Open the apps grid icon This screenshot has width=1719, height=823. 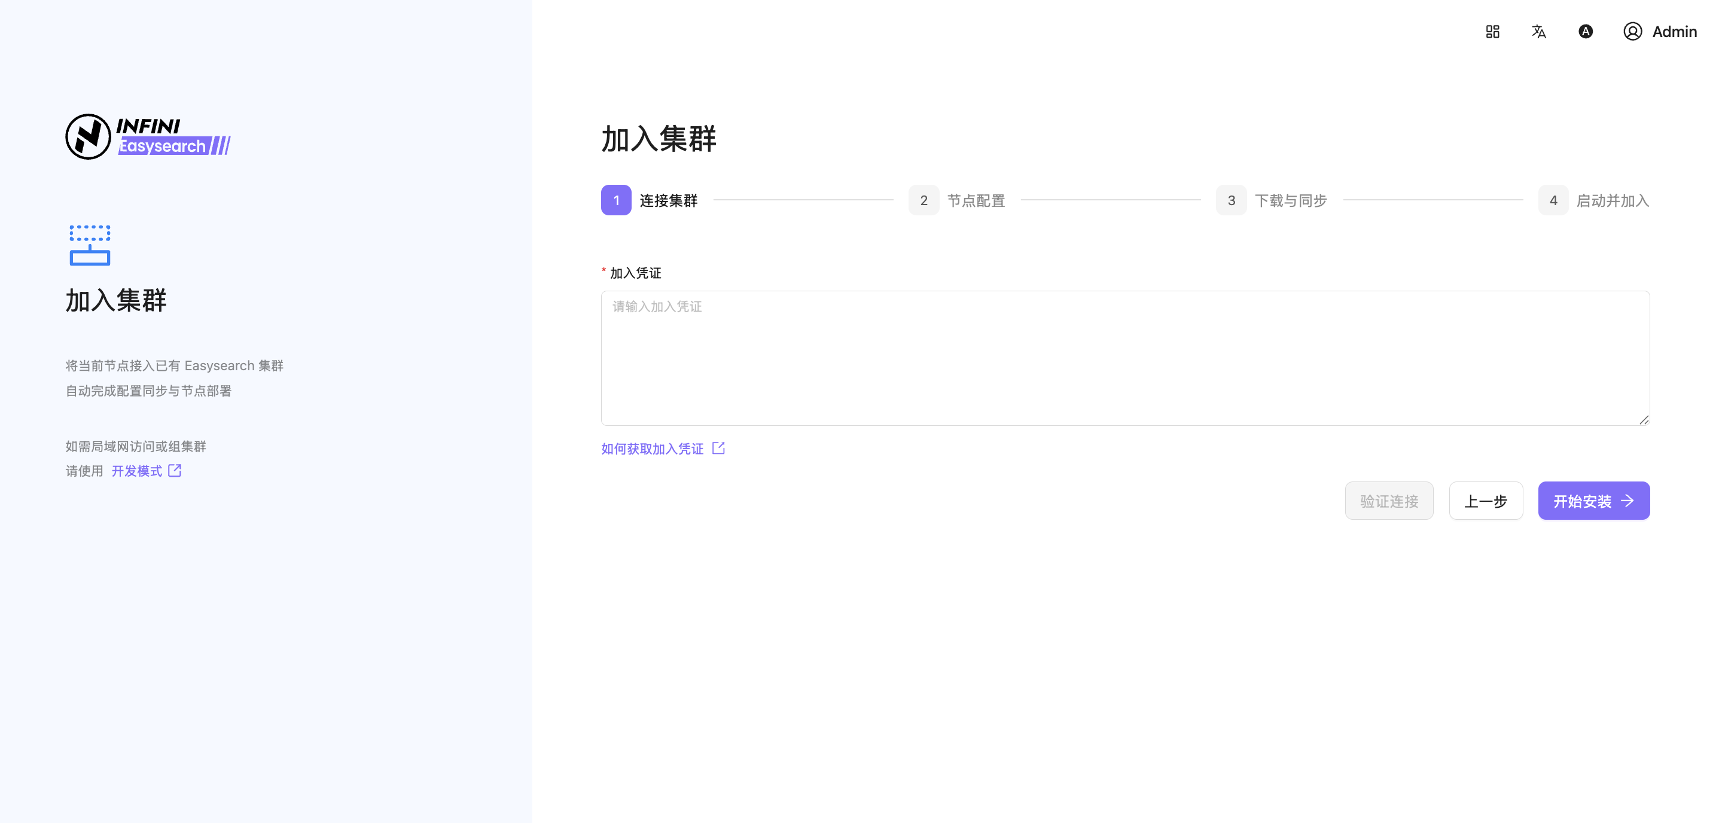point(1492,31)
